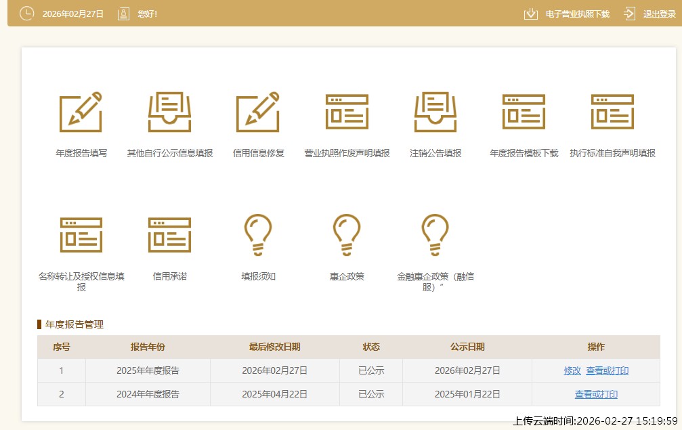Click the 名称转让及授权信息填报 icon
This screenshot has width=682, height=430.
coord(81,235)
